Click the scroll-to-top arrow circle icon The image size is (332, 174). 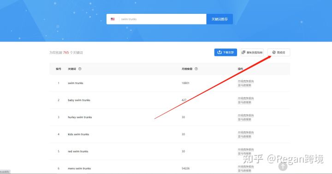tap(283, 166)
